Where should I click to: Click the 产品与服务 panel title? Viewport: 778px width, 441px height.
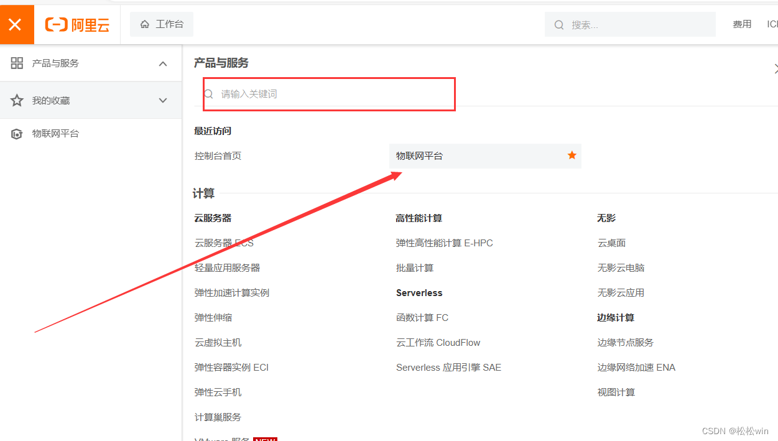pyautogui.click(x=221, y=63)
